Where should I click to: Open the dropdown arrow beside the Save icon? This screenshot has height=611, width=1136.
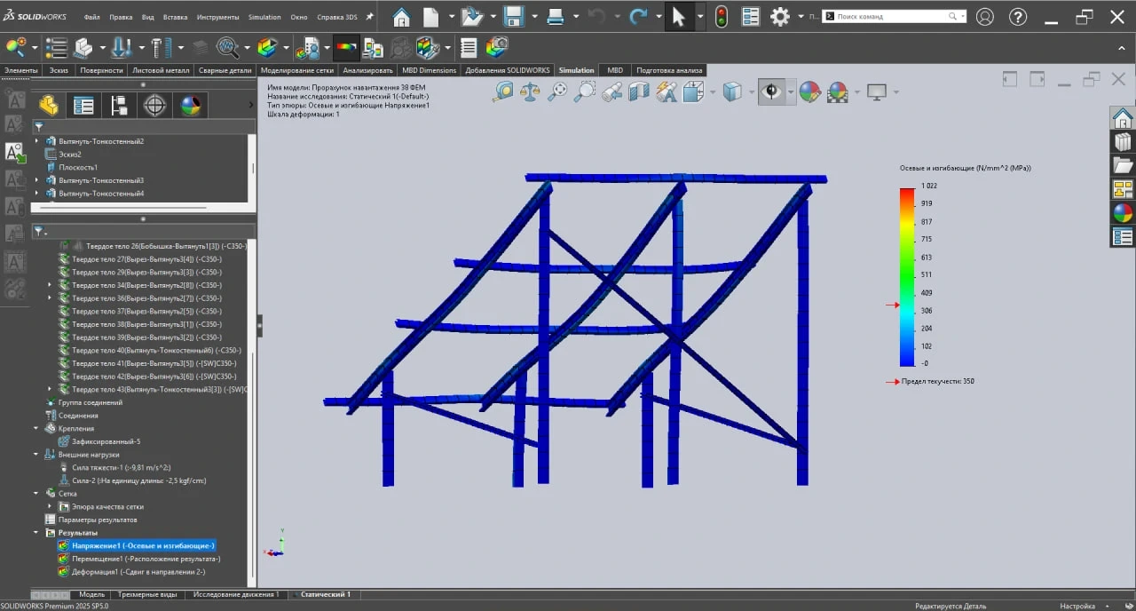[533, 16]
